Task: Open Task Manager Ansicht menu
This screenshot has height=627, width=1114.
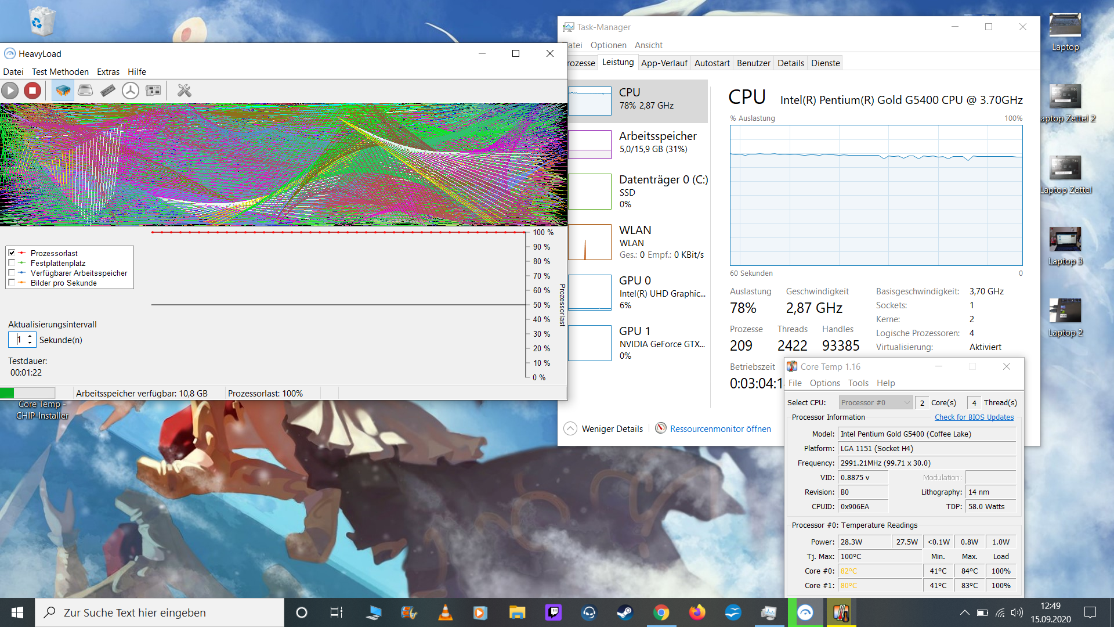Action: [x=649, y=45]
